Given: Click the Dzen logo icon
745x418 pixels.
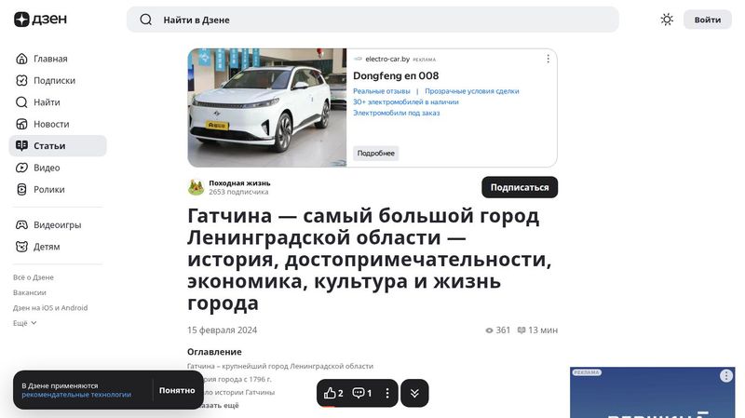Looking at the screenshot, I should point(21,20).
